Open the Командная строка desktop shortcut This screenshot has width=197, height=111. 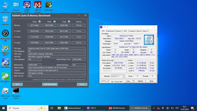(x=16, y=93)
